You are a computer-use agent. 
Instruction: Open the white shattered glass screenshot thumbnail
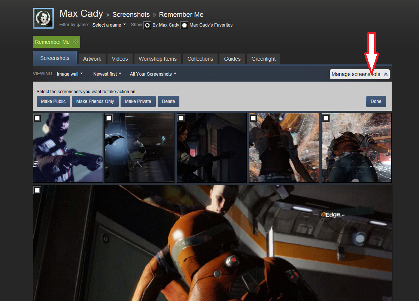pos(356,148)
